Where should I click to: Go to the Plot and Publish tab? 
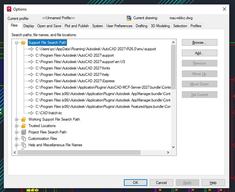point(77,26)
